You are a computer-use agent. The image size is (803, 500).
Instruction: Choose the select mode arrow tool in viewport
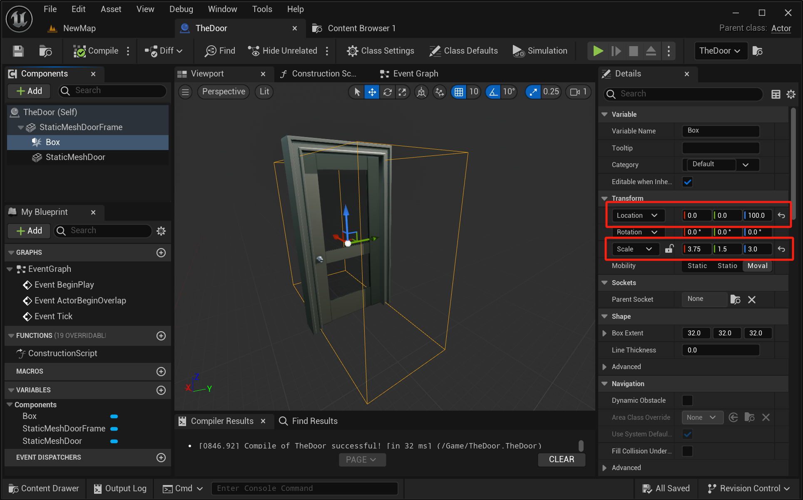coord(357,92)
